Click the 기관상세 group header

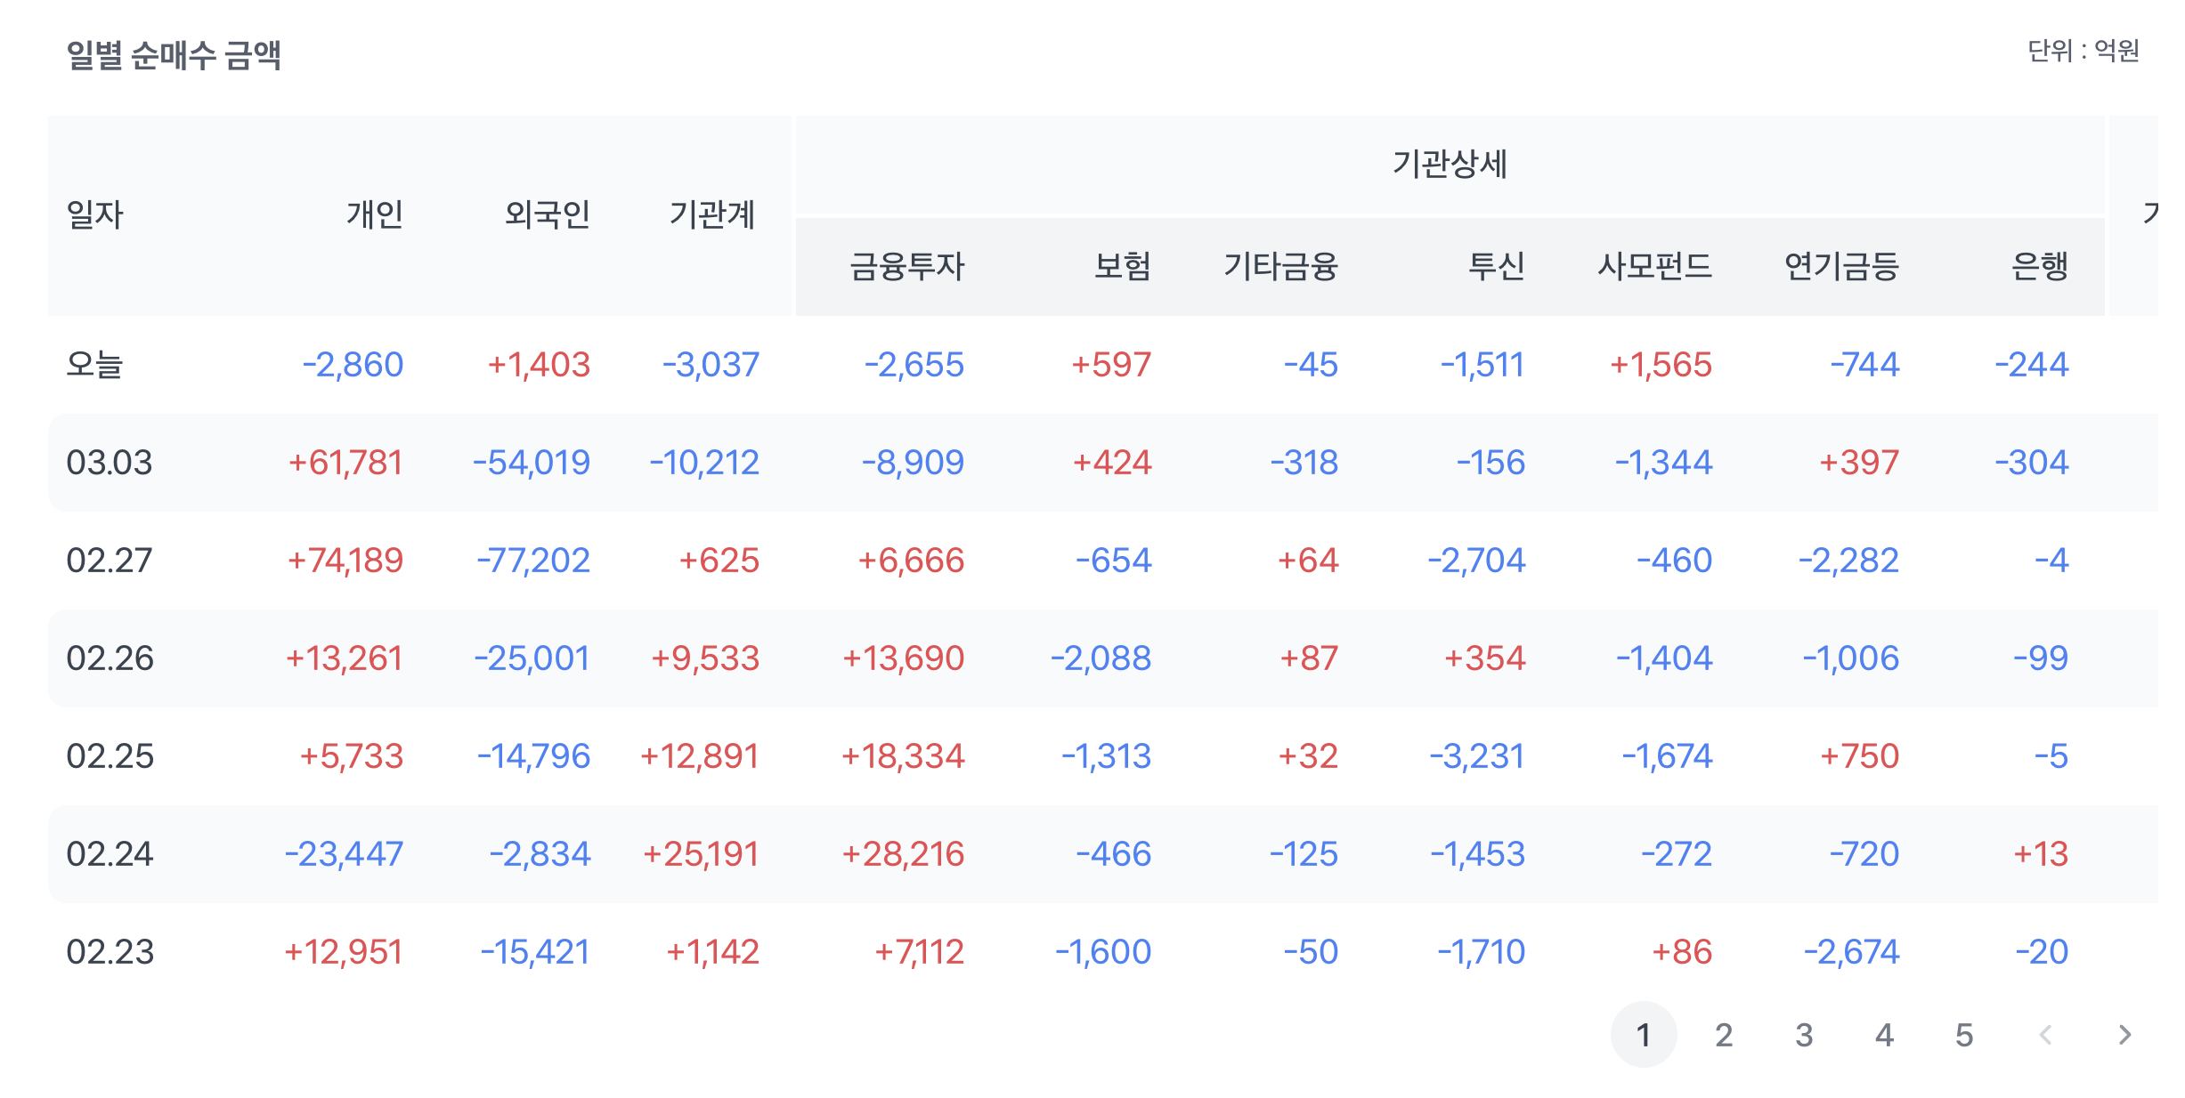(1449, 164)
